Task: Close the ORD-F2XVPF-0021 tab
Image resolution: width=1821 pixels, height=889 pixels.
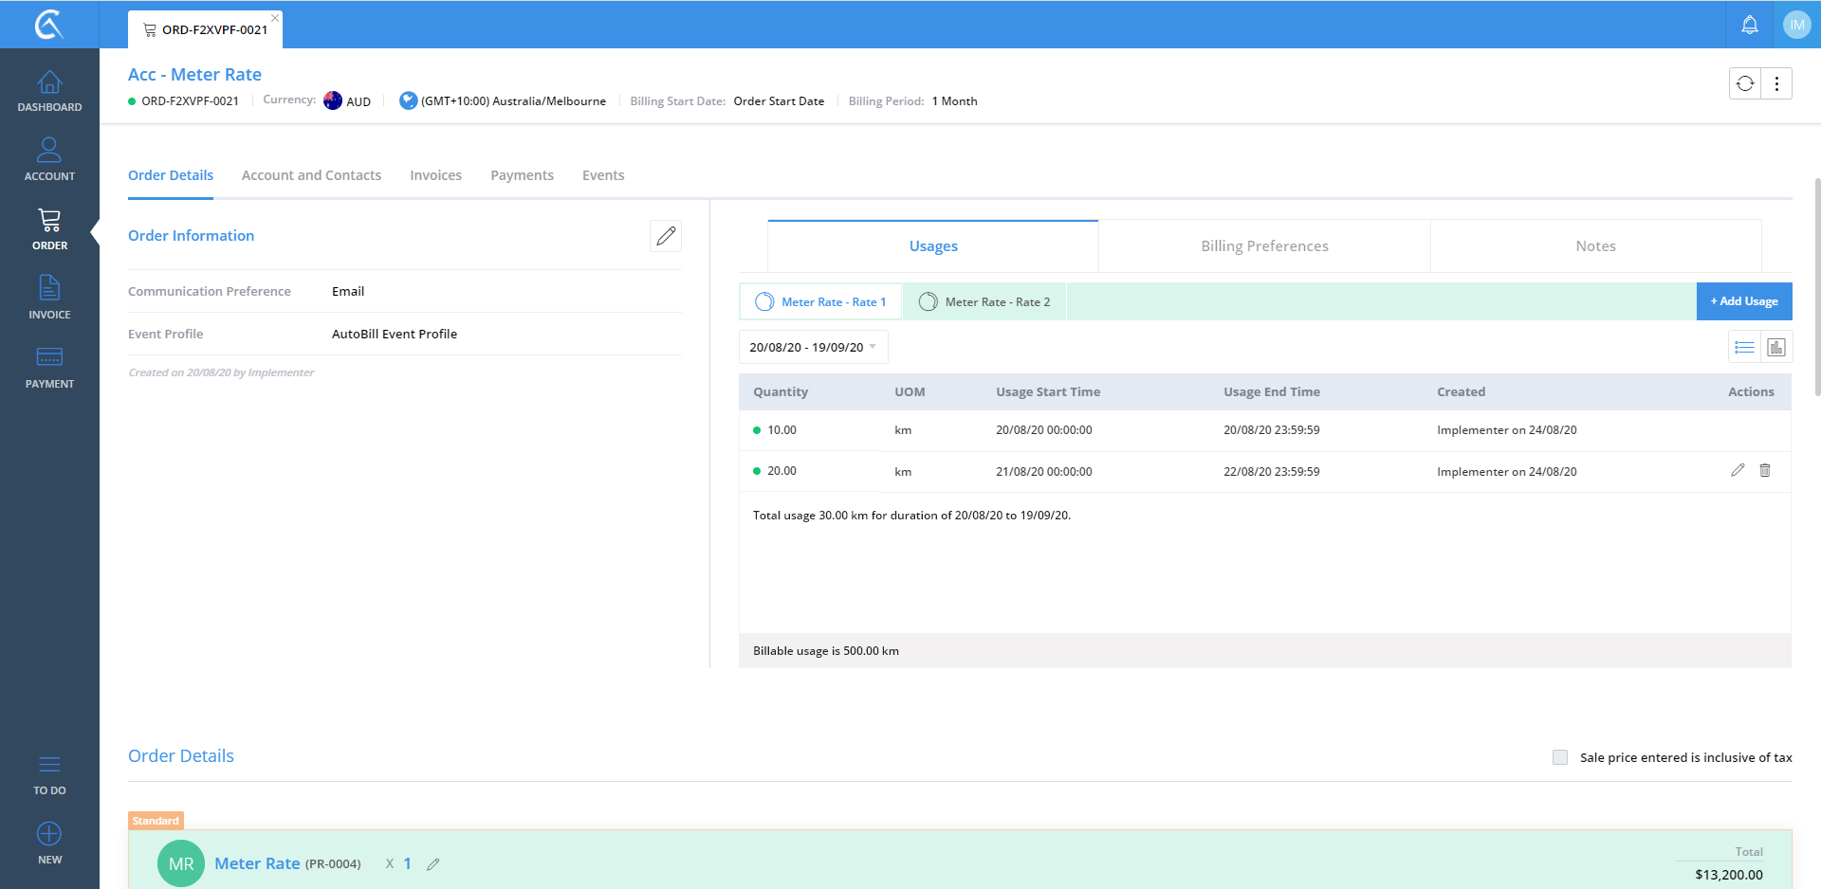Action: pyautogui.click(x=275, y=18)
